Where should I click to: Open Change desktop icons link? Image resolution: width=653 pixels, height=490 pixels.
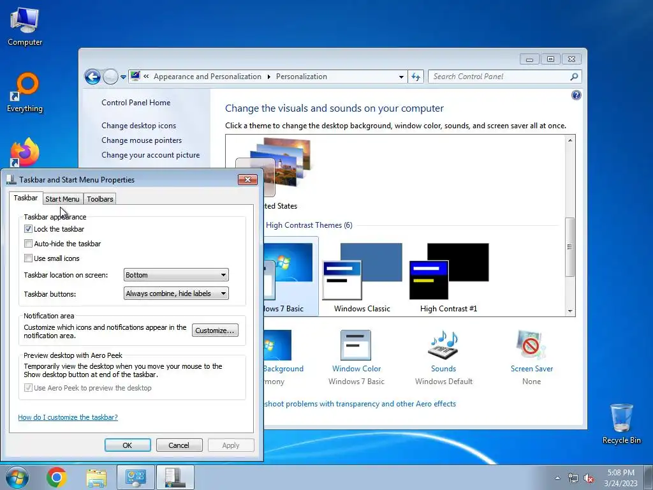(138, 126)
